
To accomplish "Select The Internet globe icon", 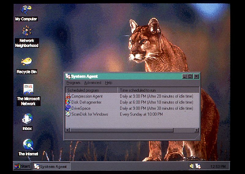I will click(28, 144).
